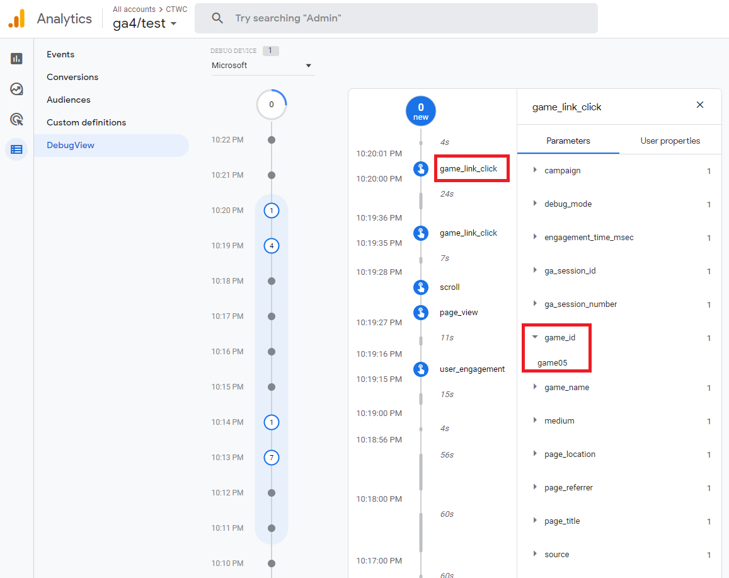The image size is (729, 578).
Task: Open the Explore section in the sidebar
Action: click(16, 89)
